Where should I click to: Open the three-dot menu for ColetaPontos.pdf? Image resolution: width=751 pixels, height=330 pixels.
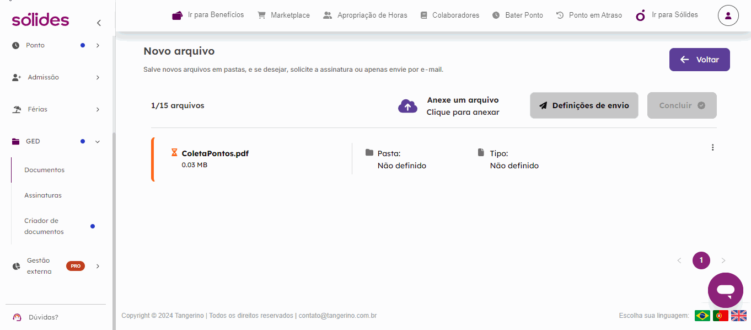point(712,147)
